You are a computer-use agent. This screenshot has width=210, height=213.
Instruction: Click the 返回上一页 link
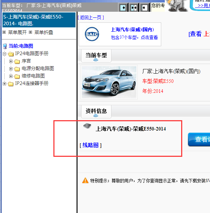coord(91,17)
